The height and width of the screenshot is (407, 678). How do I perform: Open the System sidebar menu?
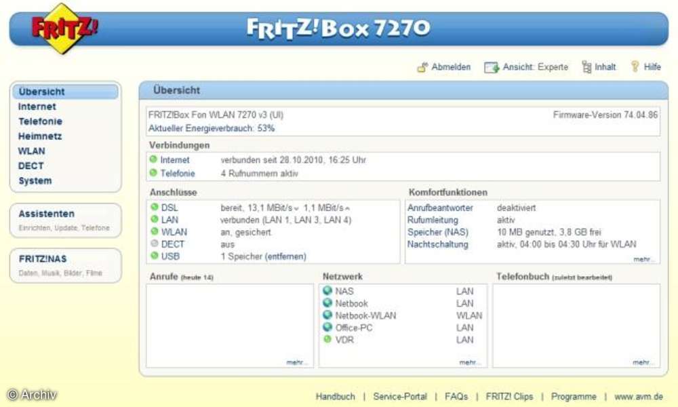pyautogui.click(x=35, y=181)
